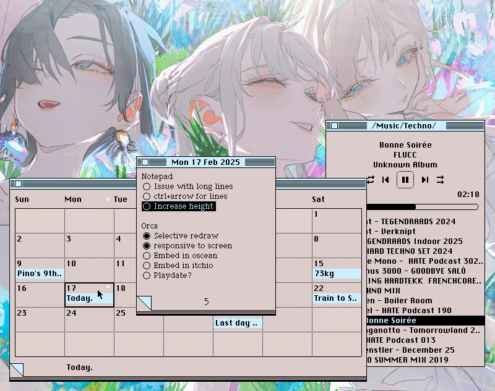
Task: Select calendar day 23
Action: pyautogui.click(x=40, y=320)
